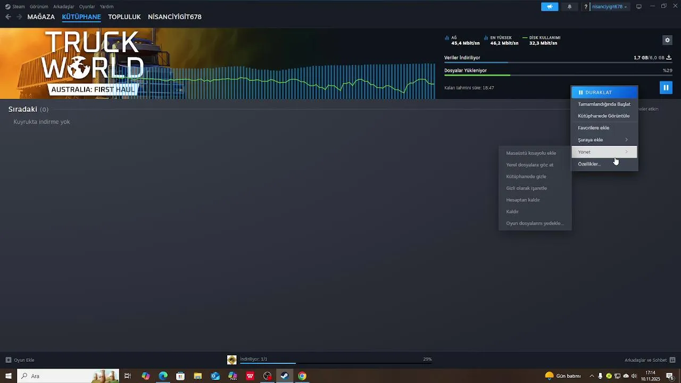Open File Explorer from the taskbar
The image size is (681, 383).
[197, 376]
